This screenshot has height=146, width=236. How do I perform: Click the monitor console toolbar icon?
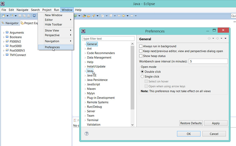click(x=34, y=16)
